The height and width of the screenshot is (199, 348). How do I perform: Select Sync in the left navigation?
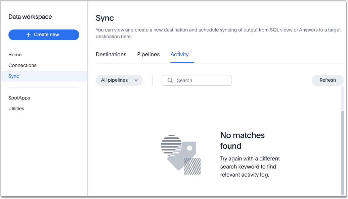coord(13,76)
